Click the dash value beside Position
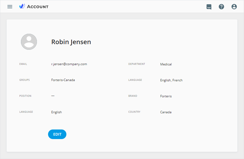The width and height of the screenshot is (244, 159). (x=53, y=96)
